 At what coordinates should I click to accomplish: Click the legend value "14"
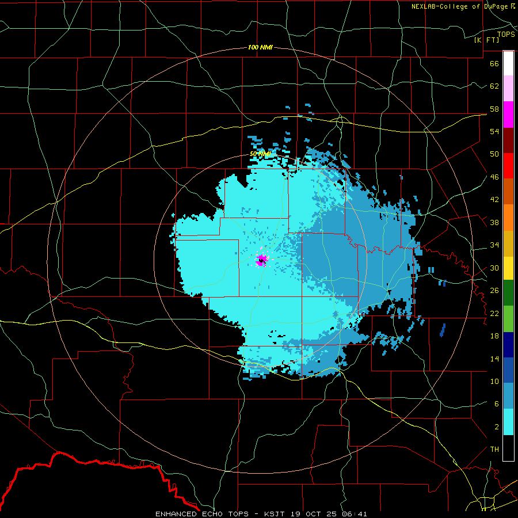coord(494,359)
